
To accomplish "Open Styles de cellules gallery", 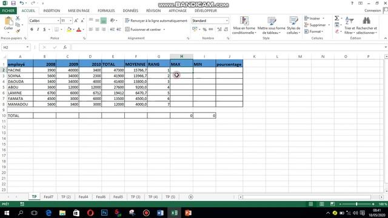I will tap(293, 25).
